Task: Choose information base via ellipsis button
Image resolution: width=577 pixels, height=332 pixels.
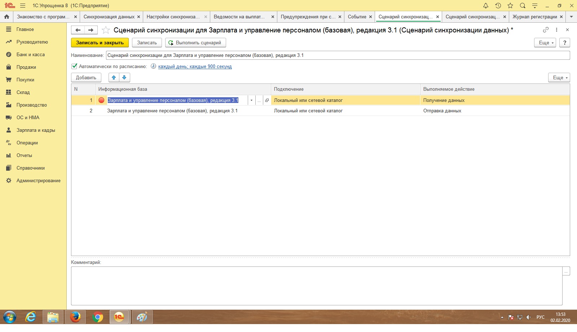Action: pos(259,100)
